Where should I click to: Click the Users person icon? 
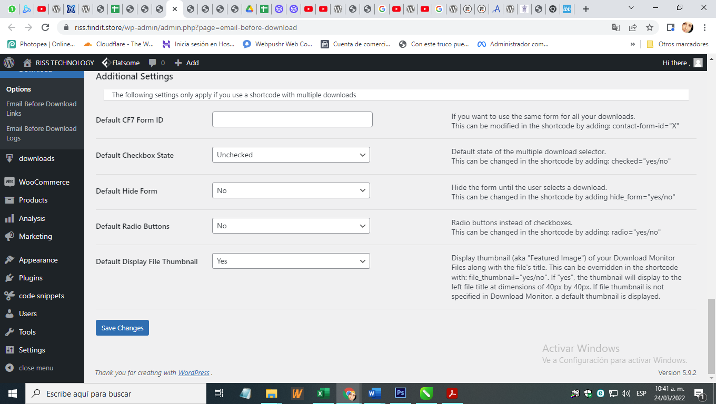9,314
